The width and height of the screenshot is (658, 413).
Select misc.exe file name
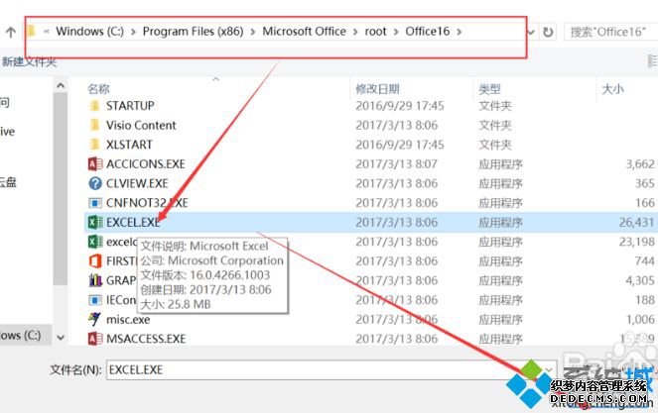pyautogui.click(x=128, y=319)
